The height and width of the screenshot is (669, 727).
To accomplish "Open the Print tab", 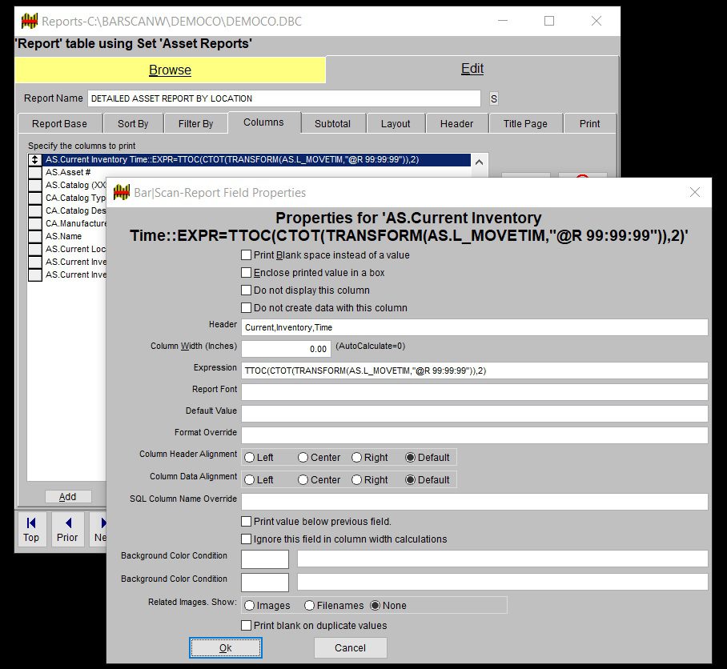I will tap(589, 124).
